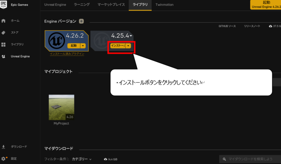
Task: Open the リリースノート link
Action: tap(252, 26)
